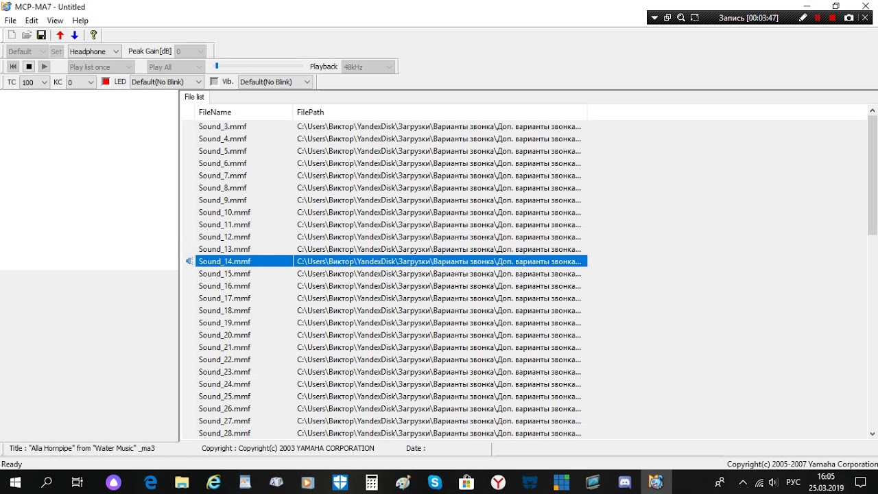Open the Edit menu
The width and height of the screenshot is (878, 494).
[x=32, y=21]
